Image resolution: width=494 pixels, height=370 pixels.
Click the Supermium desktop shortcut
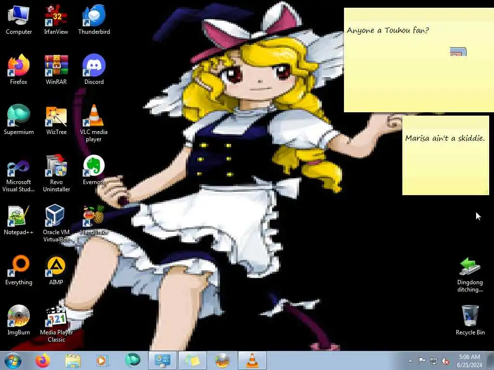tap(19, 120)
